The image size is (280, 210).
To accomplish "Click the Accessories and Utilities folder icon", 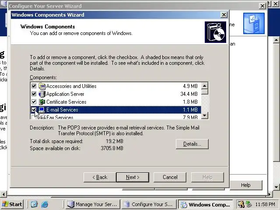I will pyautogui.click(x=42, y=86).
